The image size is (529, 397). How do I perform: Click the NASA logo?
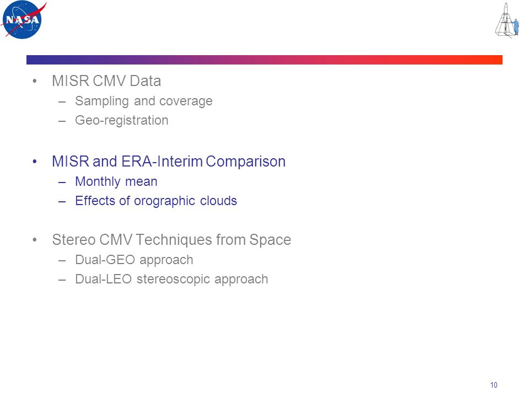[23, 20]
